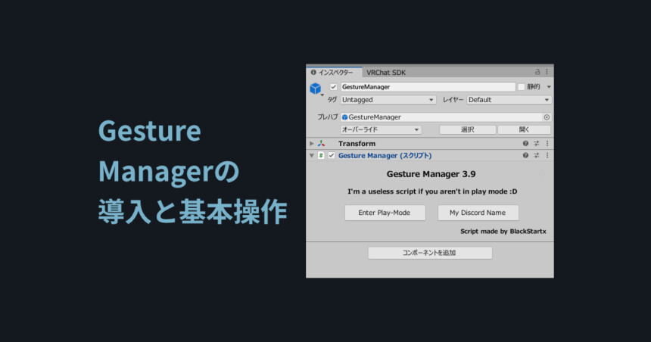Click Transform preset sliders icon

(537, 143)
